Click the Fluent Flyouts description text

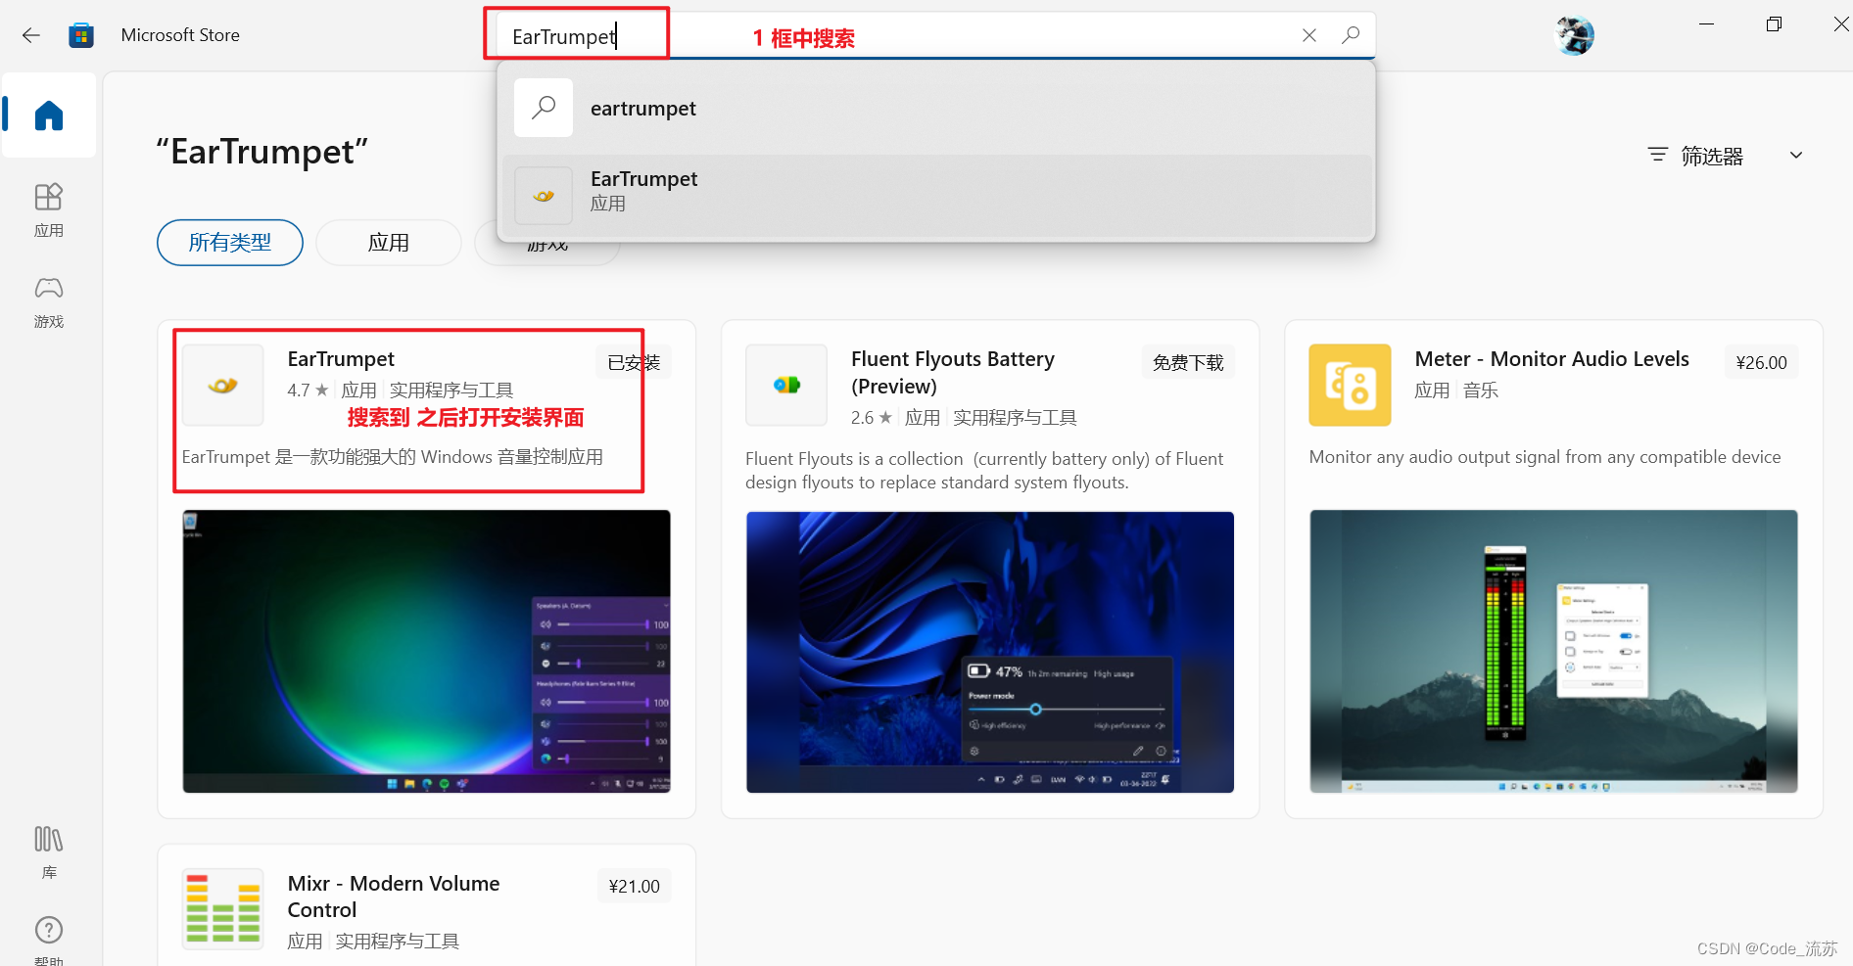(984, 471)
